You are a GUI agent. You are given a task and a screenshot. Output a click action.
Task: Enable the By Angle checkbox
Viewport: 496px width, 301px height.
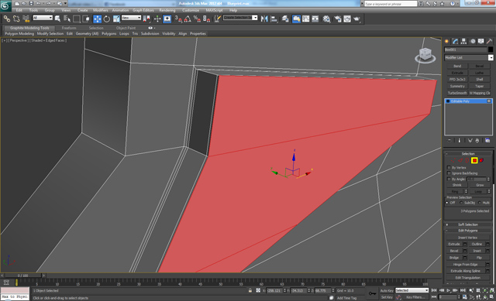449,179
